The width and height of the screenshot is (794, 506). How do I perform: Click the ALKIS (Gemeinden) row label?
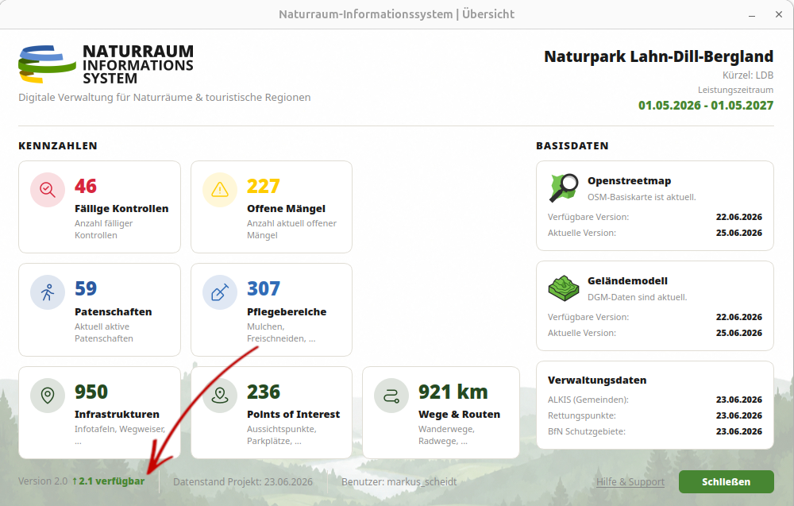coord(588,400)
